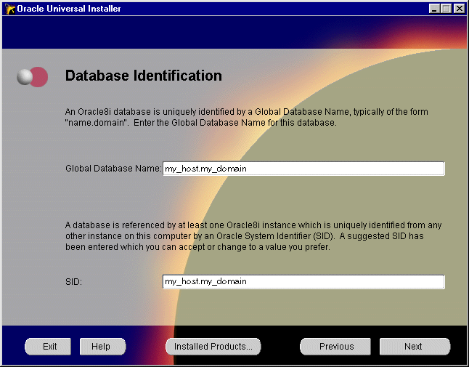Click the Global Database Name label
469x367 pixels.
113,169
